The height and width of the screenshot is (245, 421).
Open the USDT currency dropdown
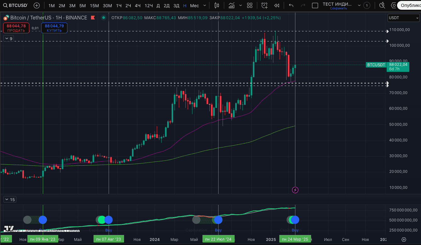coord(403,18)
